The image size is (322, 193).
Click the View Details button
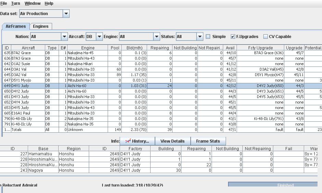(172, 141)
